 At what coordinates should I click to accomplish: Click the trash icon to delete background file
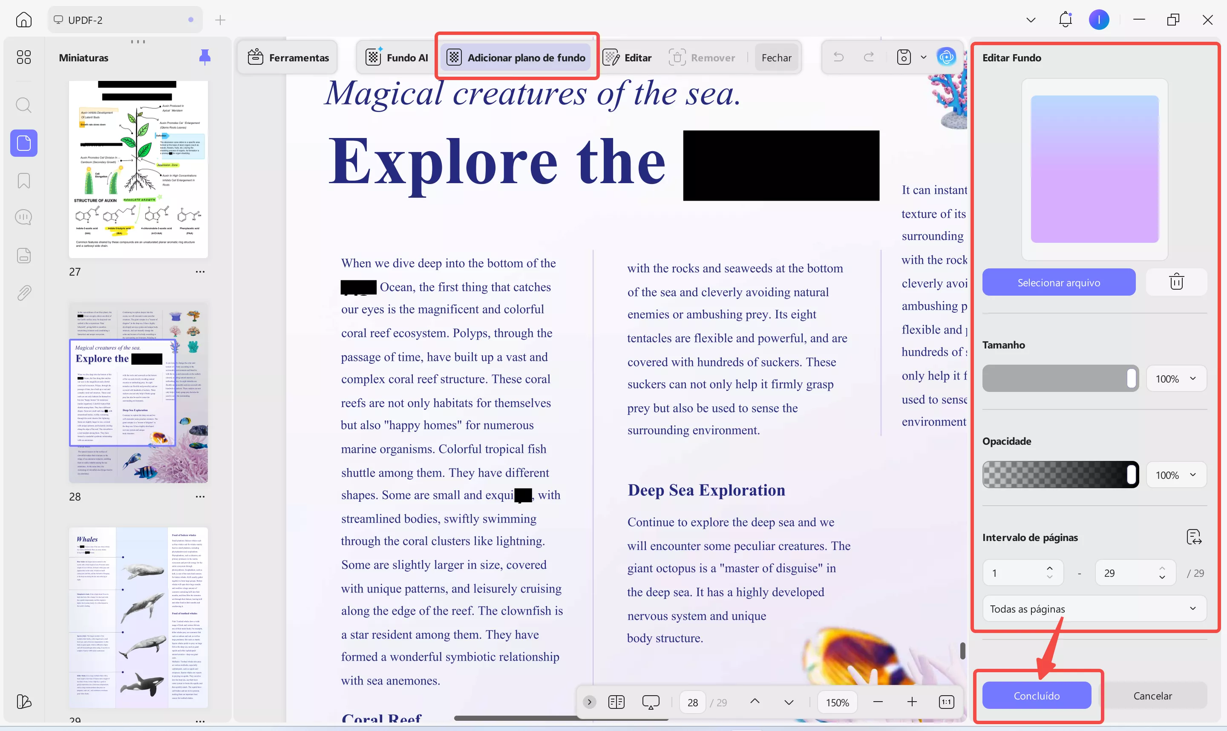pyautogui.click(x=1176, y=282)
